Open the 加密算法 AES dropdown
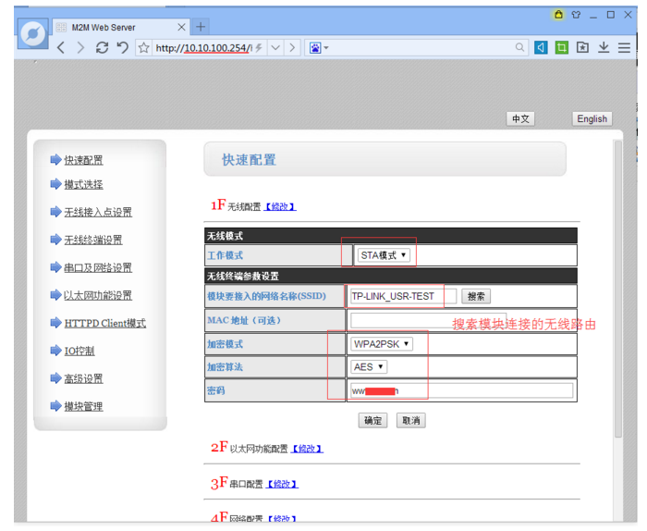 click(368, 367)
